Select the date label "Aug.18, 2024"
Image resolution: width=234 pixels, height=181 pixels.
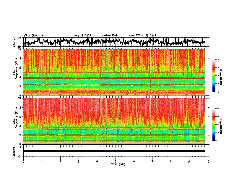[x=82, y=35]
